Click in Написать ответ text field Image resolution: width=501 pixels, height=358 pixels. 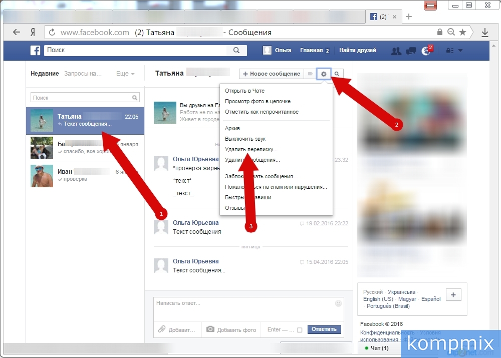[x=248, y=309]
